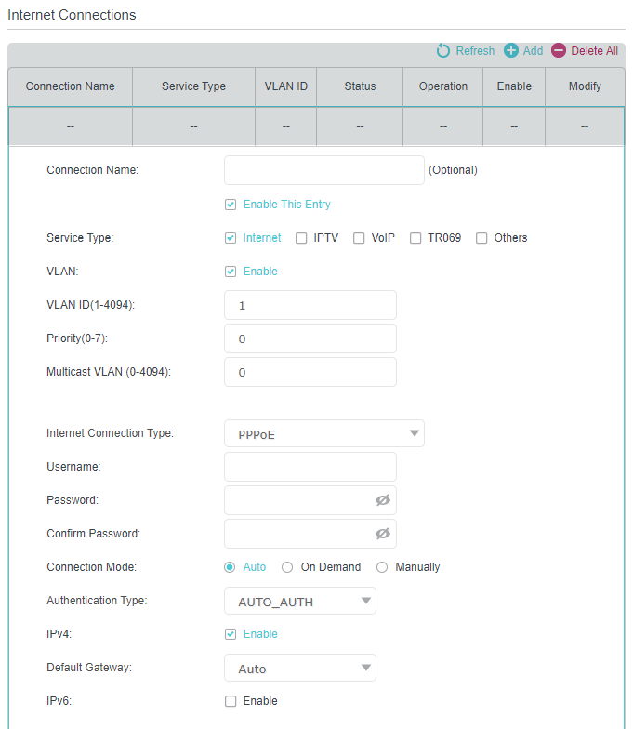
Task: Click the Refresh circular arrow icon
Action: click(442, 50)
